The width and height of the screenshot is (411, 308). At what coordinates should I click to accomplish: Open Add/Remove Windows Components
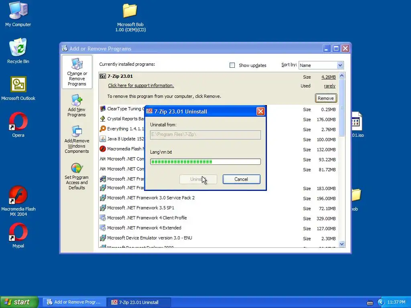77,140
